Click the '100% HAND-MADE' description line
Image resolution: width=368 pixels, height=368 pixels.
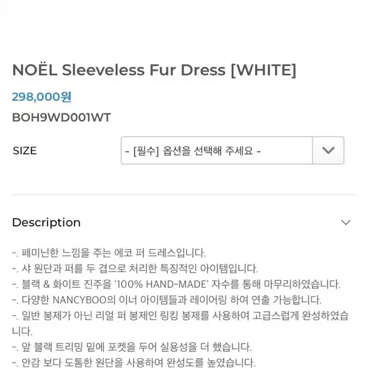(x=176, y=284)
